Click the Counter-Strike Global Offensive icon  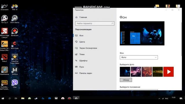(x=5, y=46)
